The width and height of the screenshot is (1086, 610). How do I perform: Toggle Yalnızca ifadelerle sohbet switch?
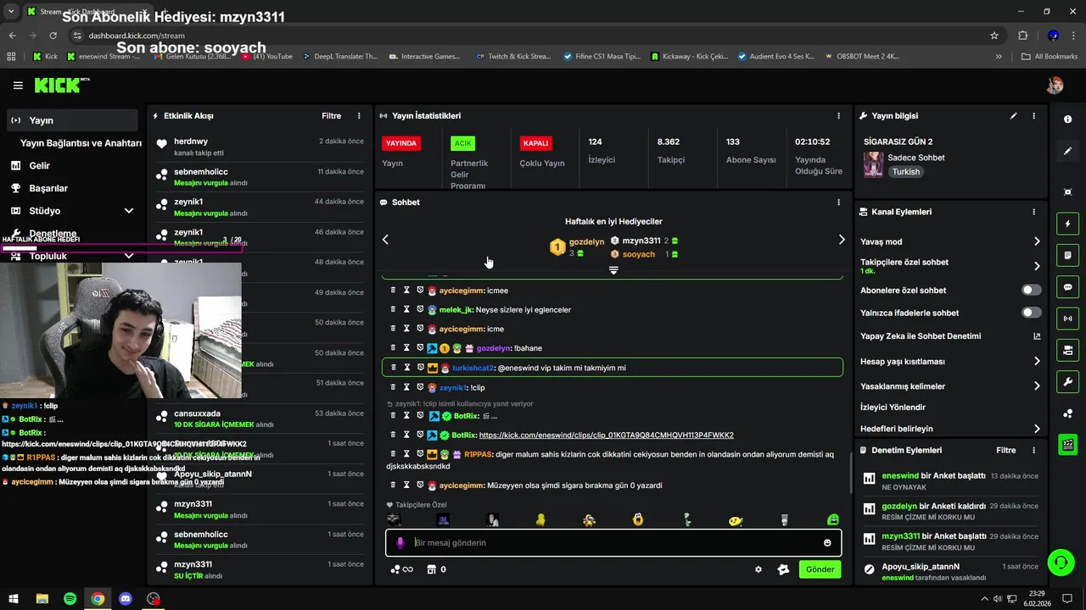point(1031,313)
